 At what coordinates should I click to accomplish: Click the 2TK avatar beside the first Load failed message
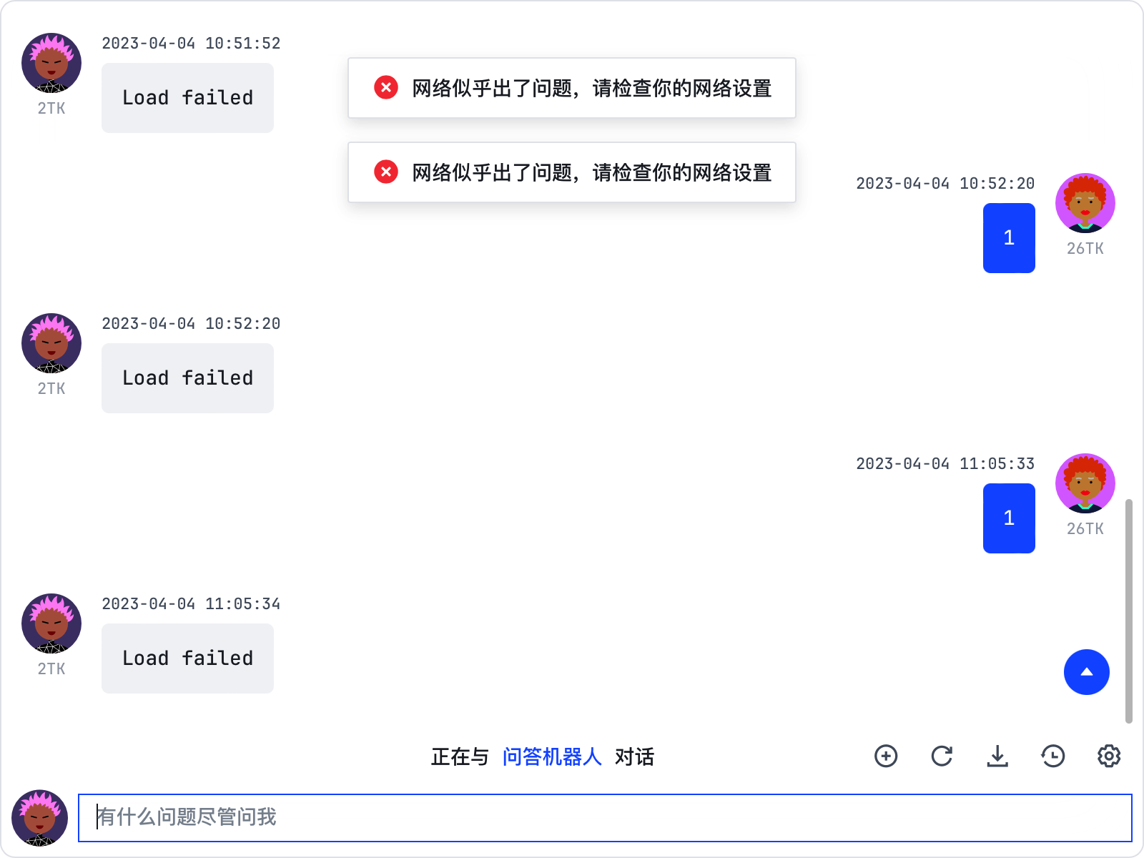(51, 61)
